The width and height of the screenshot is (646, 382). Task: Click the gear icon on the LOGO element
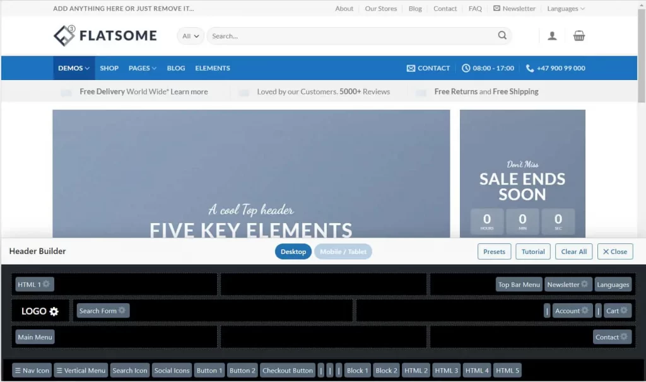tap(54, 310)
